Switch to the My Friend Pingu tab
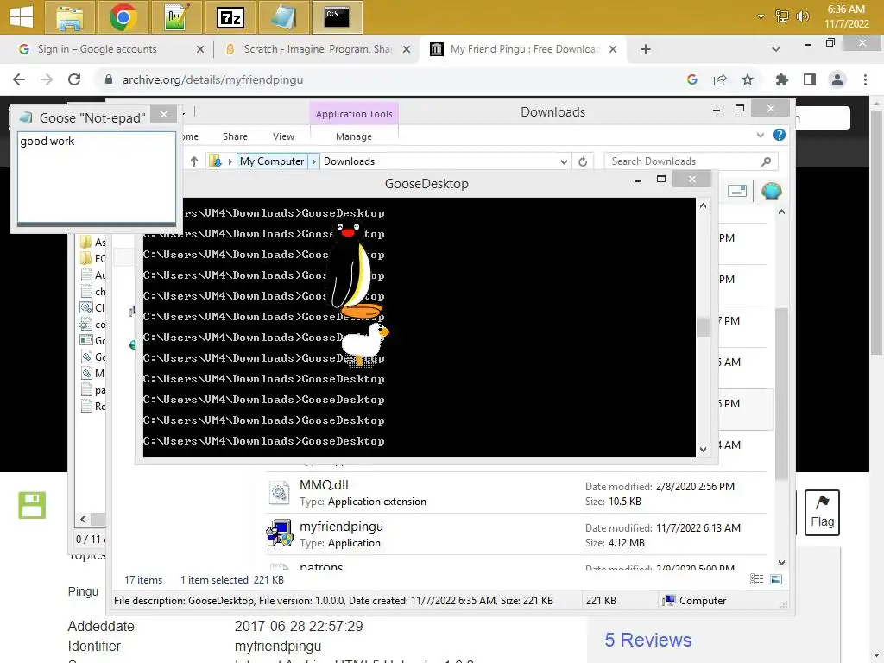The image size is (884, 663). [x=524, y=49]
